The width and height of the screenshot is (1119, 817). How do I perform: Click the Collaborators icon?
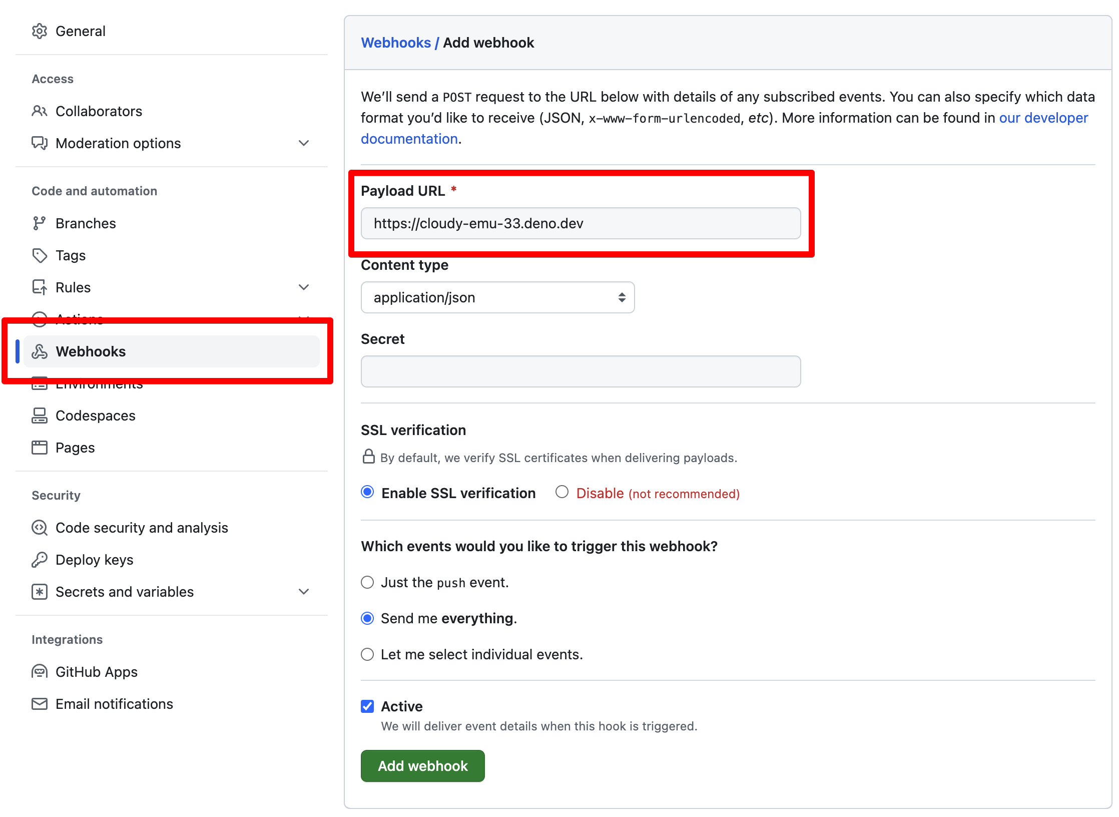tap(40, 111)
